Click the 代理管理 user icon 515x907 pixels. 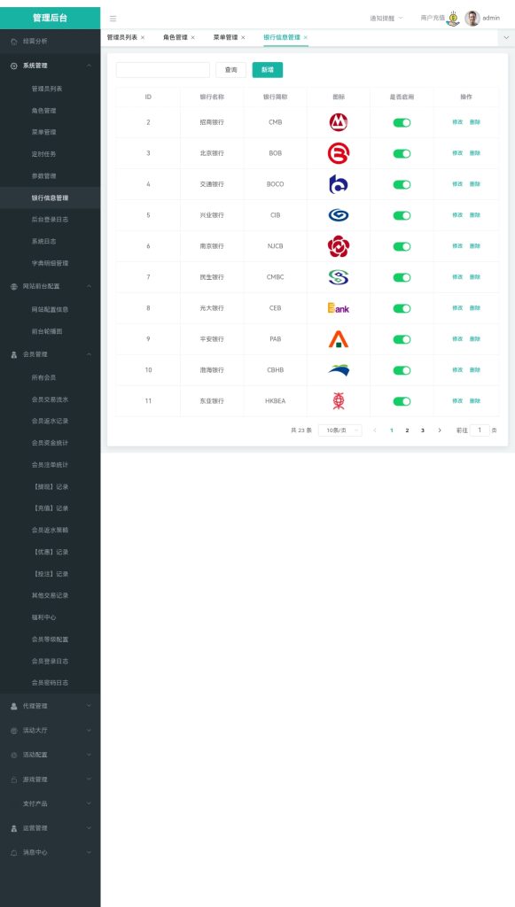(x=14, y=706)
